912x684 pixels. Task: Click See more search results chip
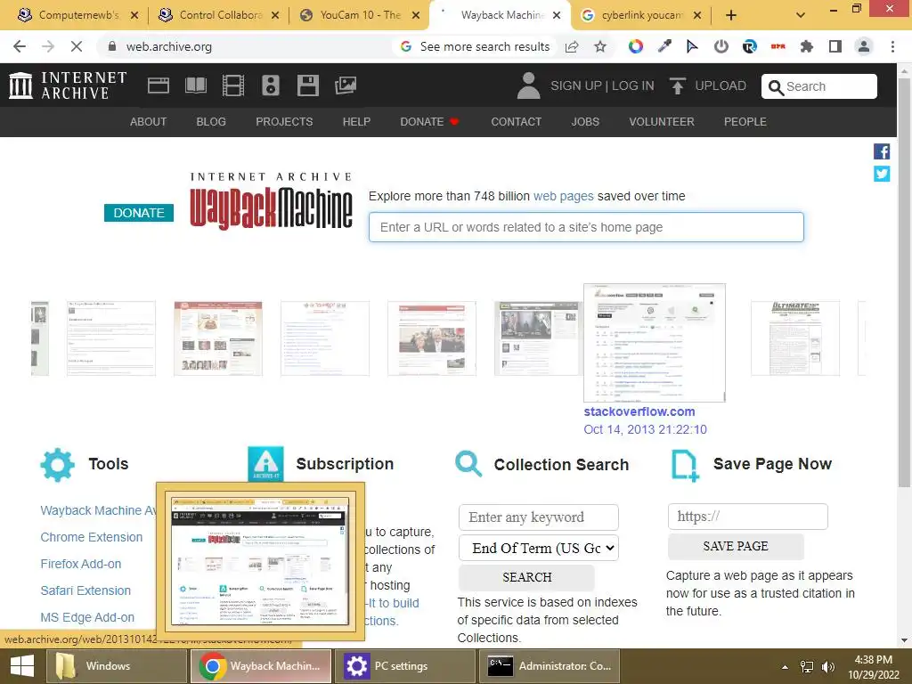pos(476,46)
